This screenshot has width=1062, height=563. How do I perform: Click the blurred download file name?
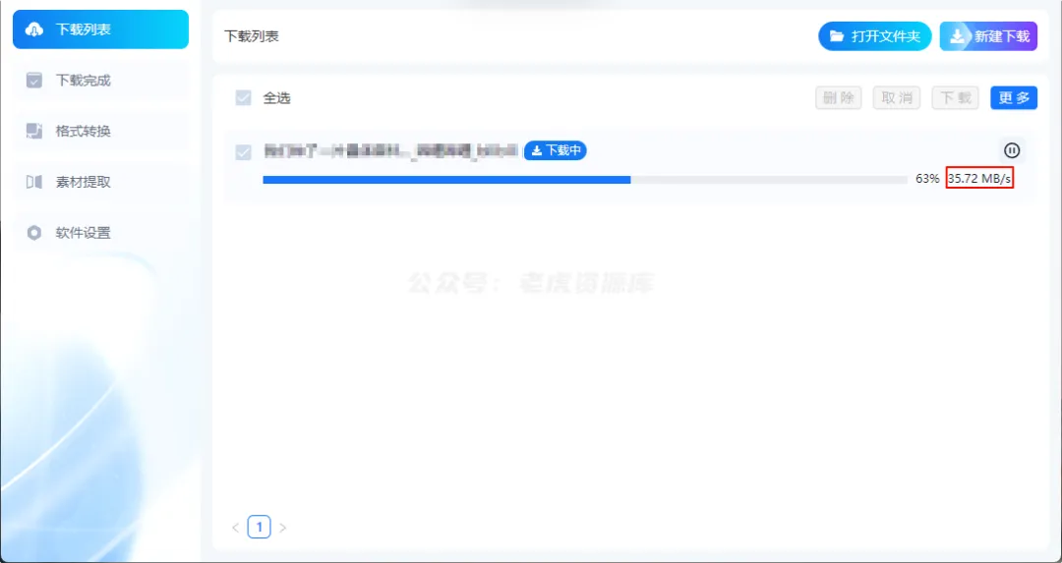pyautogui.click(x=392, y=151)
